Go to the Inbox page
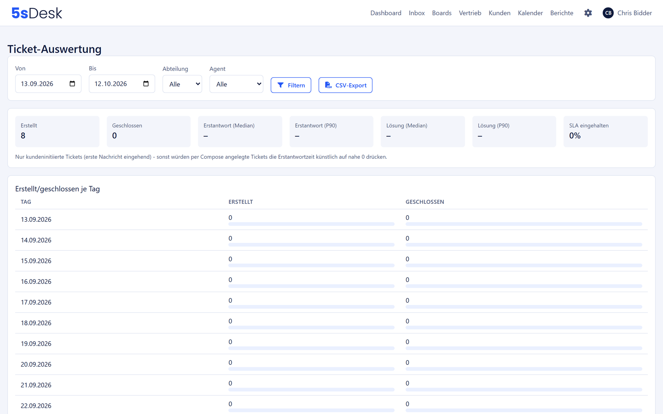This screenshot has width=663, height=414. 417,13
